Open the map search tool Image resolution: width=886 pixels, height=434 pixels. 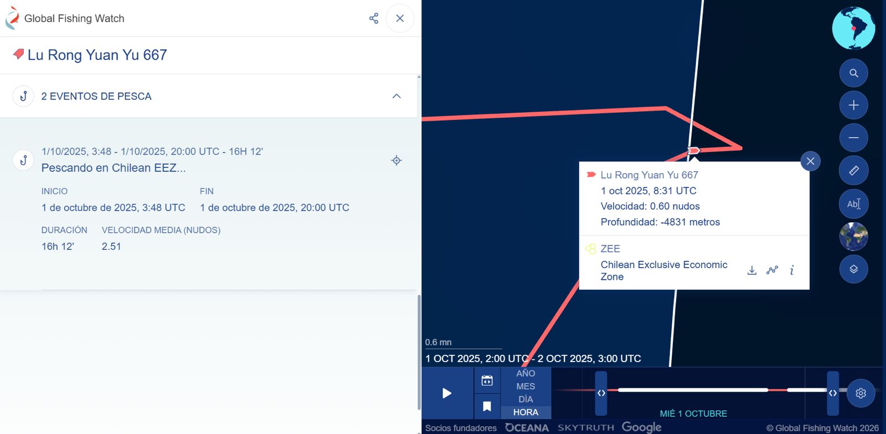pos(853,73)
